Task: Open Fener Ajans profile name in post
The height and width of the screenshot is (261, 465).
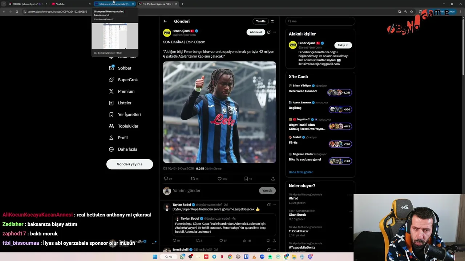Action: (181, 31)
